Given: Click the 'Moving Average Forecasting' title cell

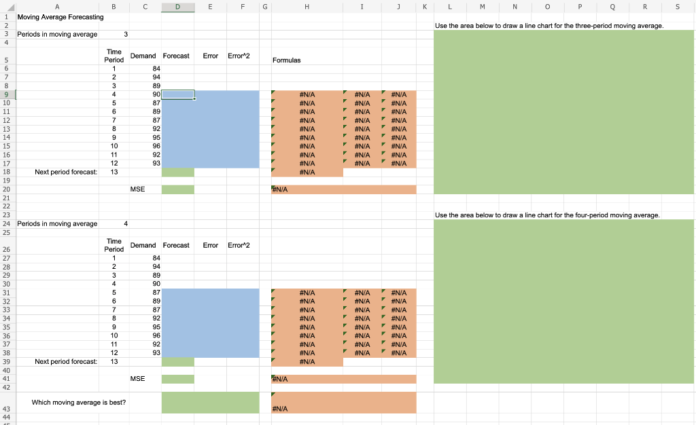Looking at the screenshot, I should point(60,17).
